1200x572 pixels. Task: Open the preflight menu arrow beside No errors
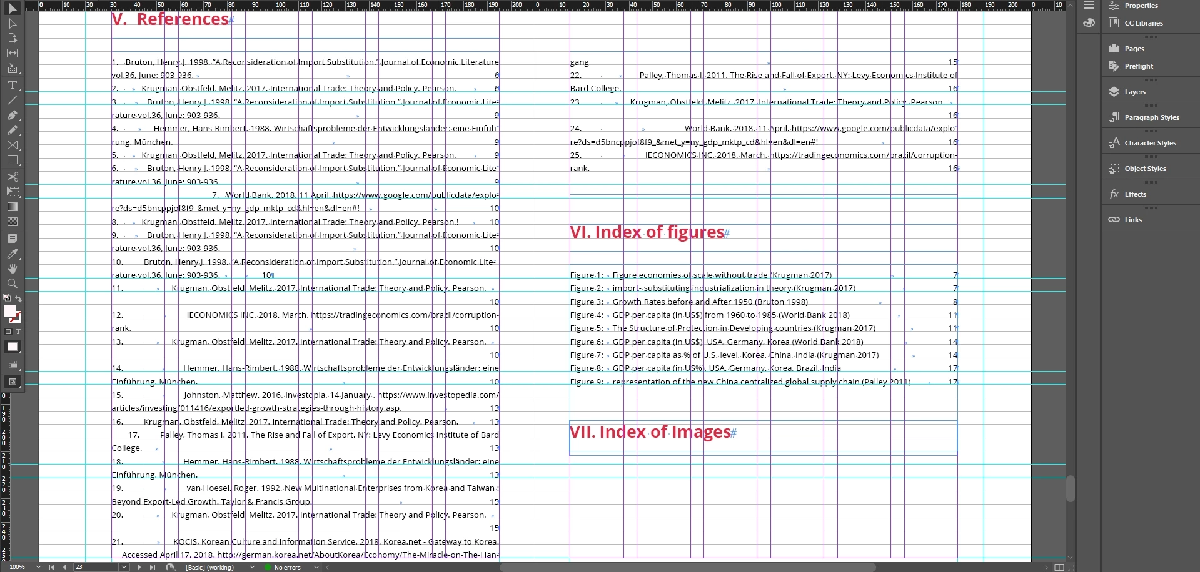coord(316,567)
